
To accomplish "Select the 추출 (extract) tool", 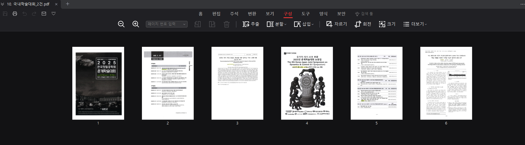I will (x=251, y=24).
